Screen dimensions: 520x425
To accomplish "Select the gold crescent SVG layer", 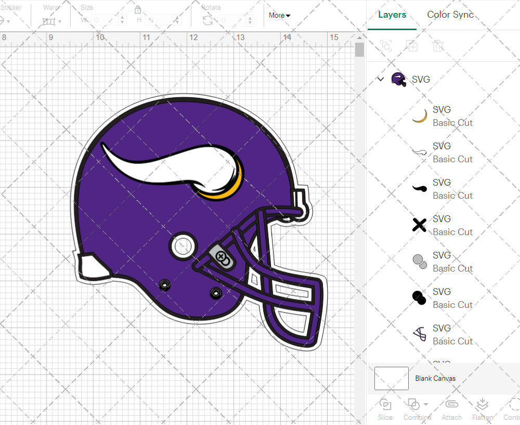I will [x=443, y=116].
